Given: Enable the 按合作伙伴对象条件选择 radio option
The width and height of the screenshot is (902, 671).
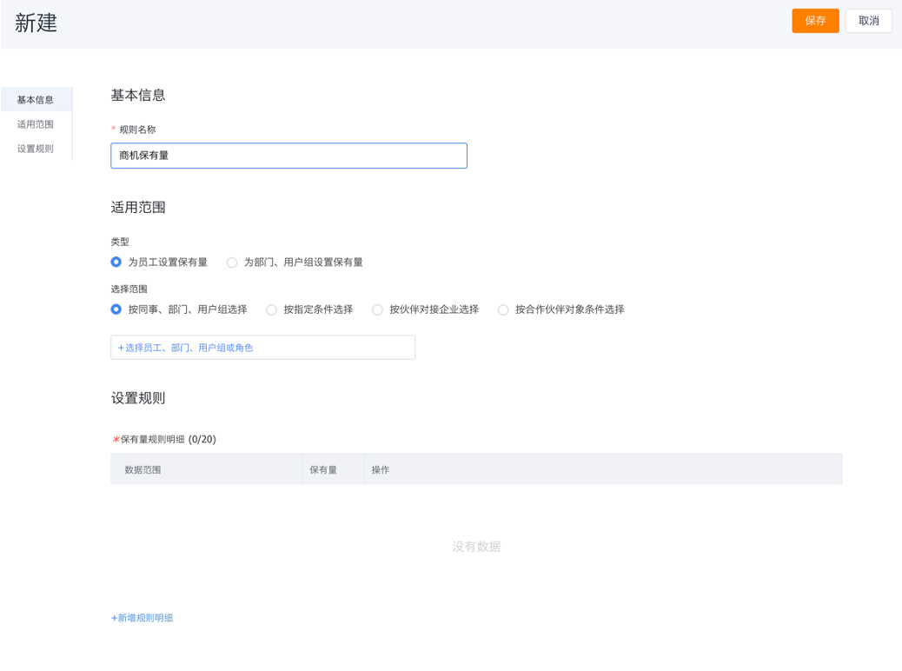Looking at the screenshot, I should click(x=503, y=309).
